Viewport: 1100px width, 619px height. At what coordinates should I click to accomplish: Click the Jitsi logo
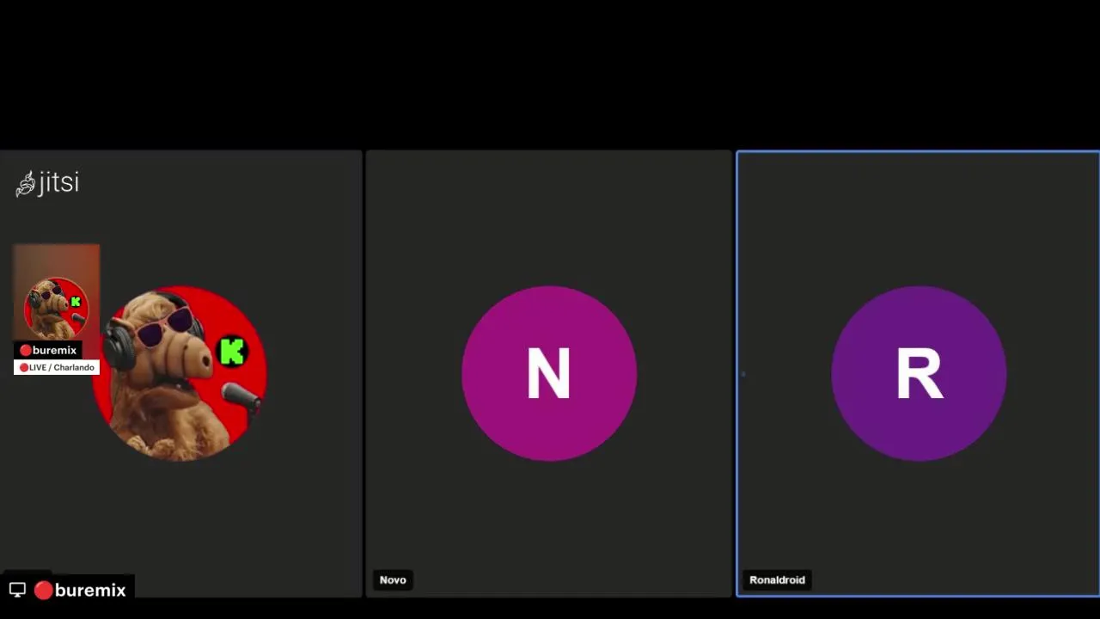[x=47, y=183]
